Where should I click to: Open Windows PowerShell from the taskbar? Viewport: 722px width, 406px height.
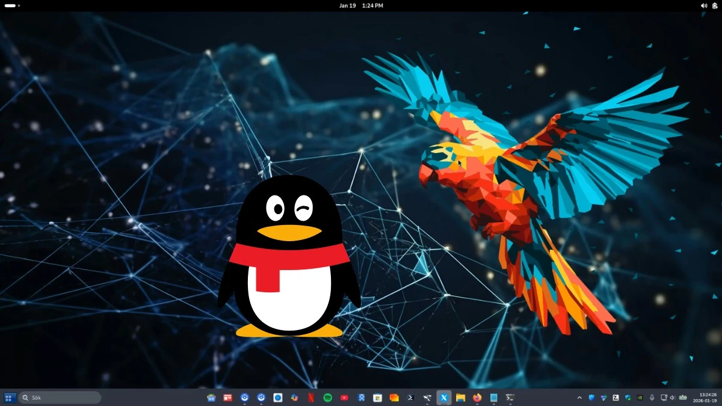pos(410,398)
